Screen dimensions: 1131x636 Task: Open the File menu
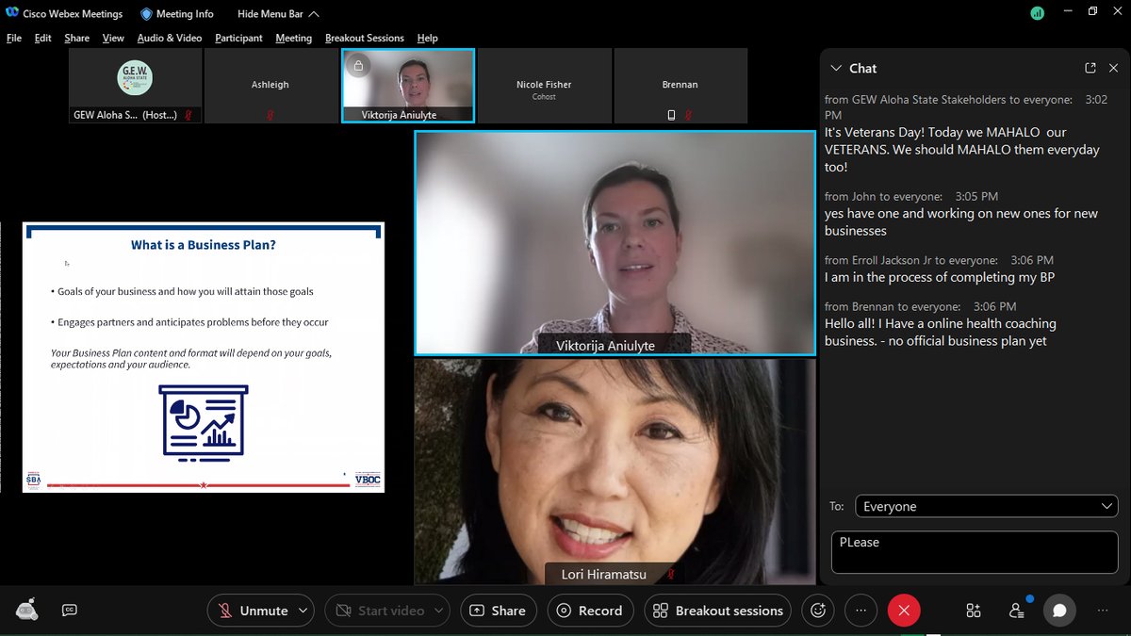coord(14,39)
